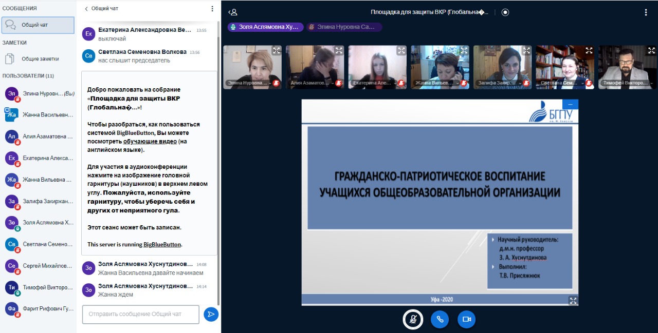Click Жанна Вильевна webcam thumbnail
Screen dimensions: 658x333
(x=440, y=67)
